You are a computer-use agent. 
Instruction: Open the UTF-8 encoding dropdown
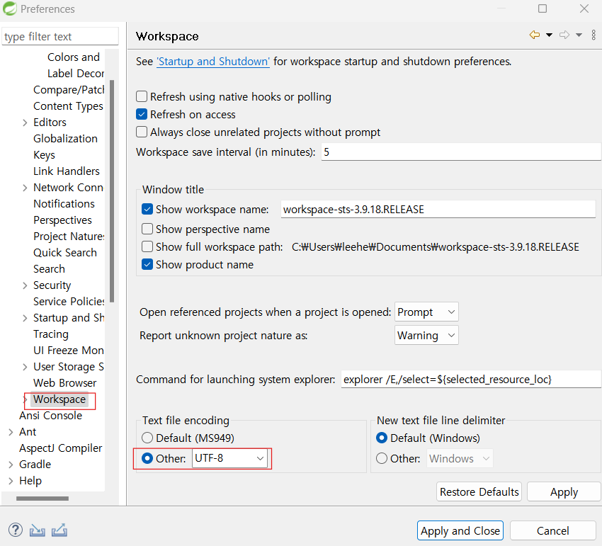(229, 458)
